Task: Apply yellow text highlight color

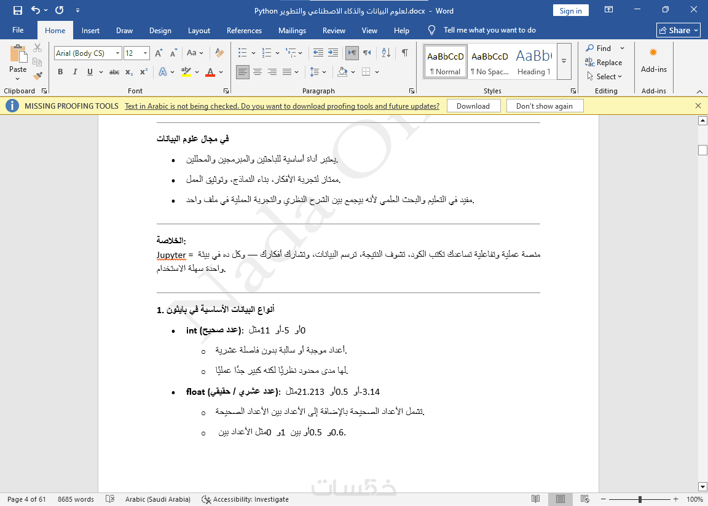Action: coord(186,72)
